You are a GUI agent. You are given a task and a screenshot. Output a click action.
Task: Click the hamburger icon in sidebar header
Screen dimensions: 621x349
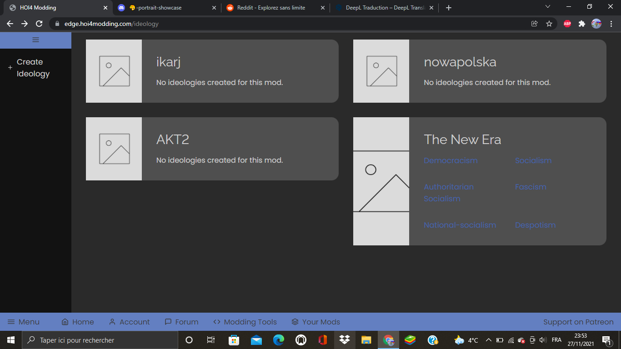point(35,40)
